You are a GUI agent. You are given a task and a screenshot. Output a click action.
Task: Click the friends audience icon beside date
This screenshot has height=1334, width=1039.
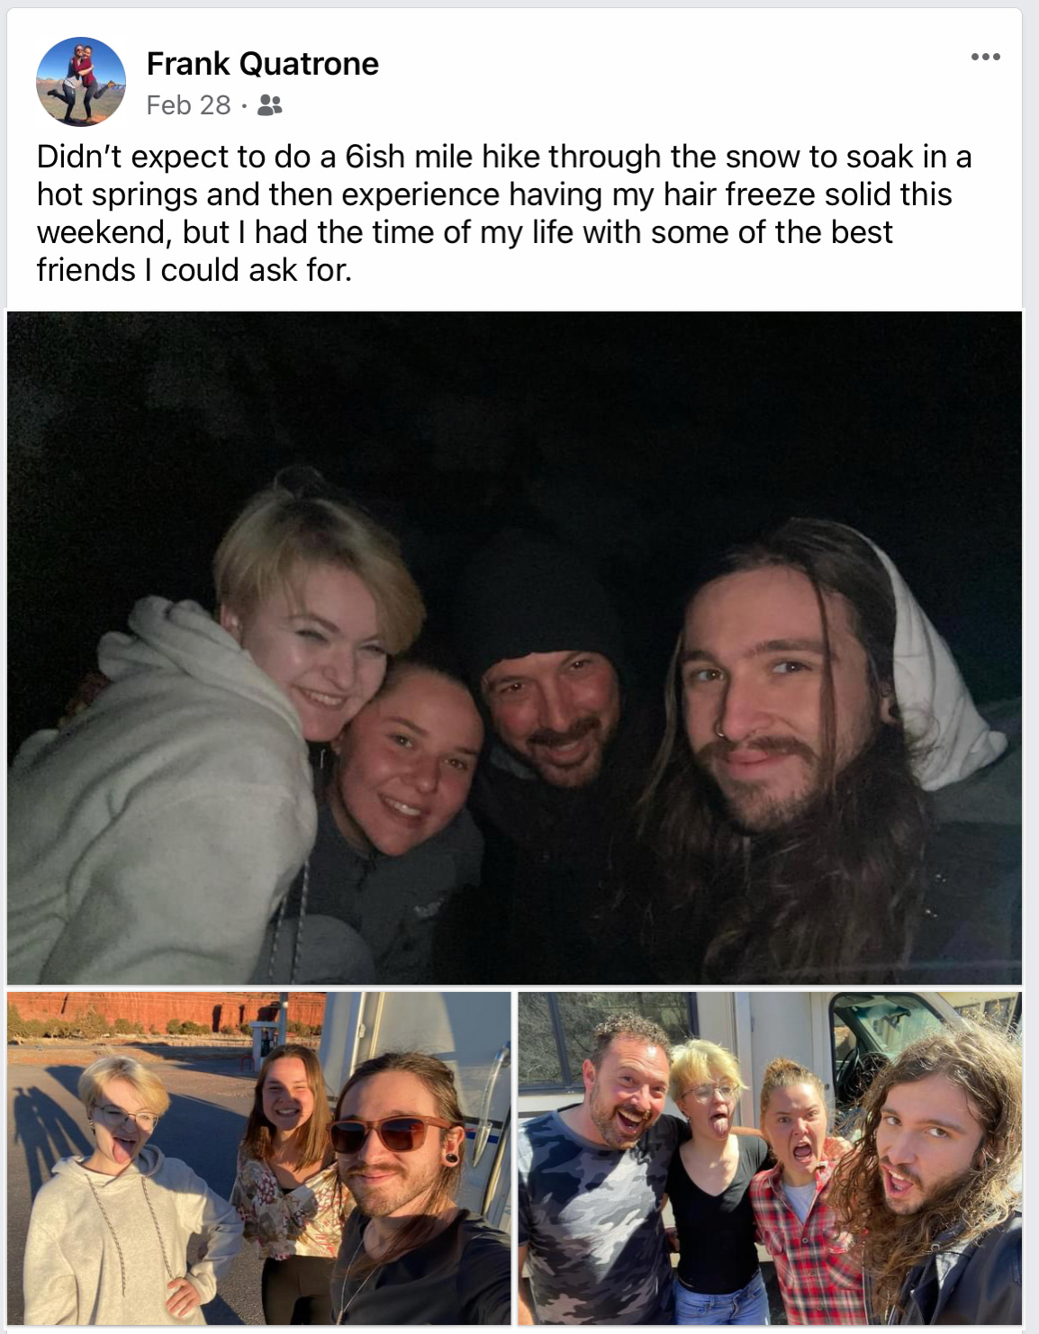(270, 106)
